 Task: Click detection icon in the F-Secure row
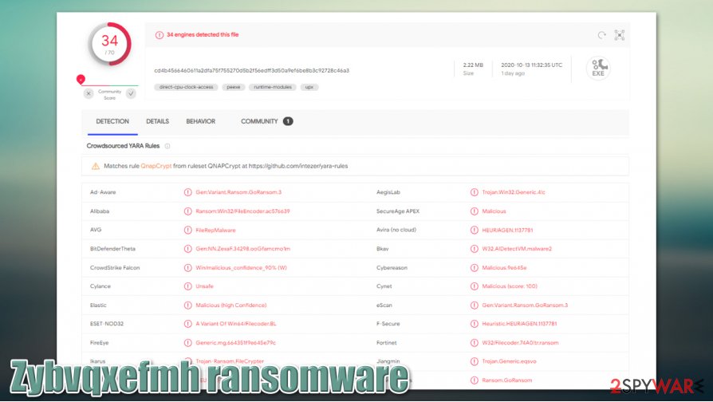pos(475,324)
